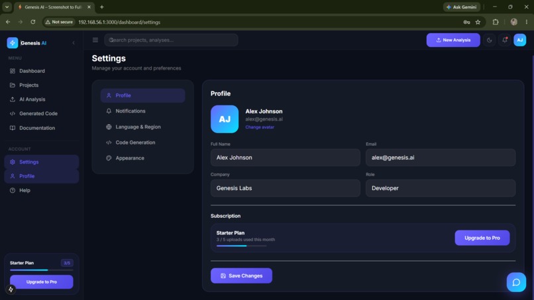Click the AI Analysis upload icon
This screenshot has height=300, width=534.
pyautogui.click(x=13, y=99)
